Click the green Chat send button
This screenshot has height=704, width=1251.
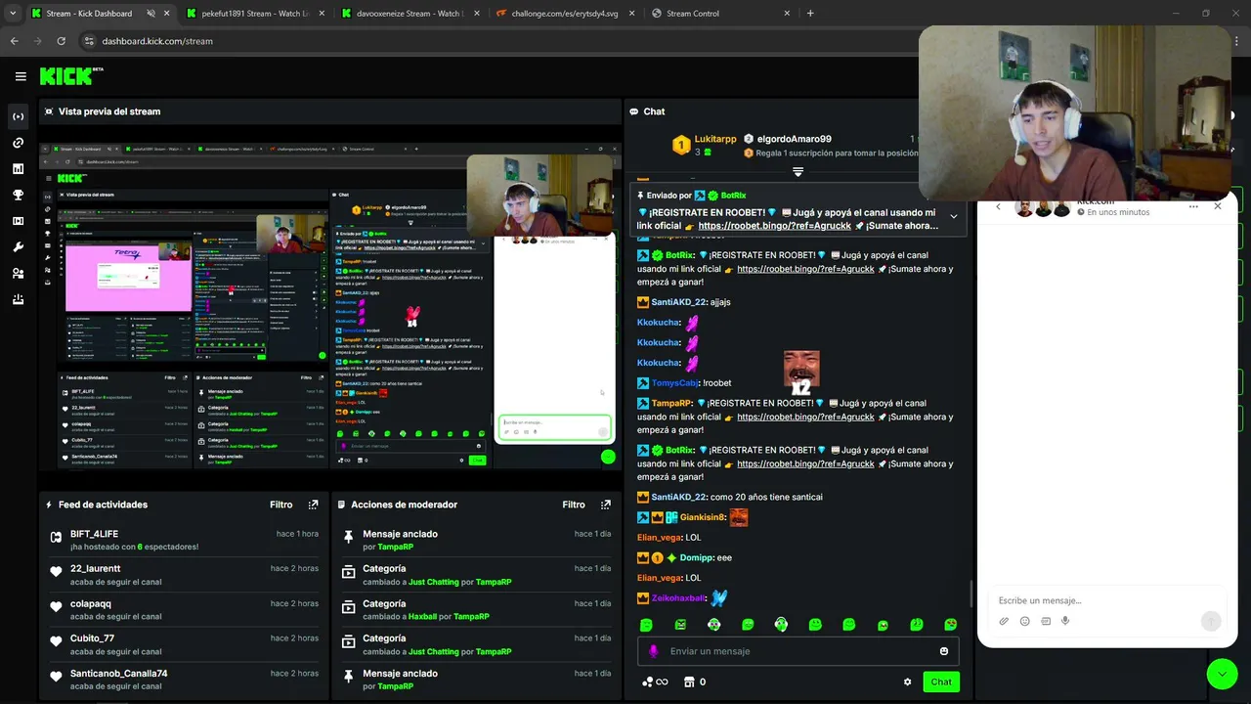point(941,682)
